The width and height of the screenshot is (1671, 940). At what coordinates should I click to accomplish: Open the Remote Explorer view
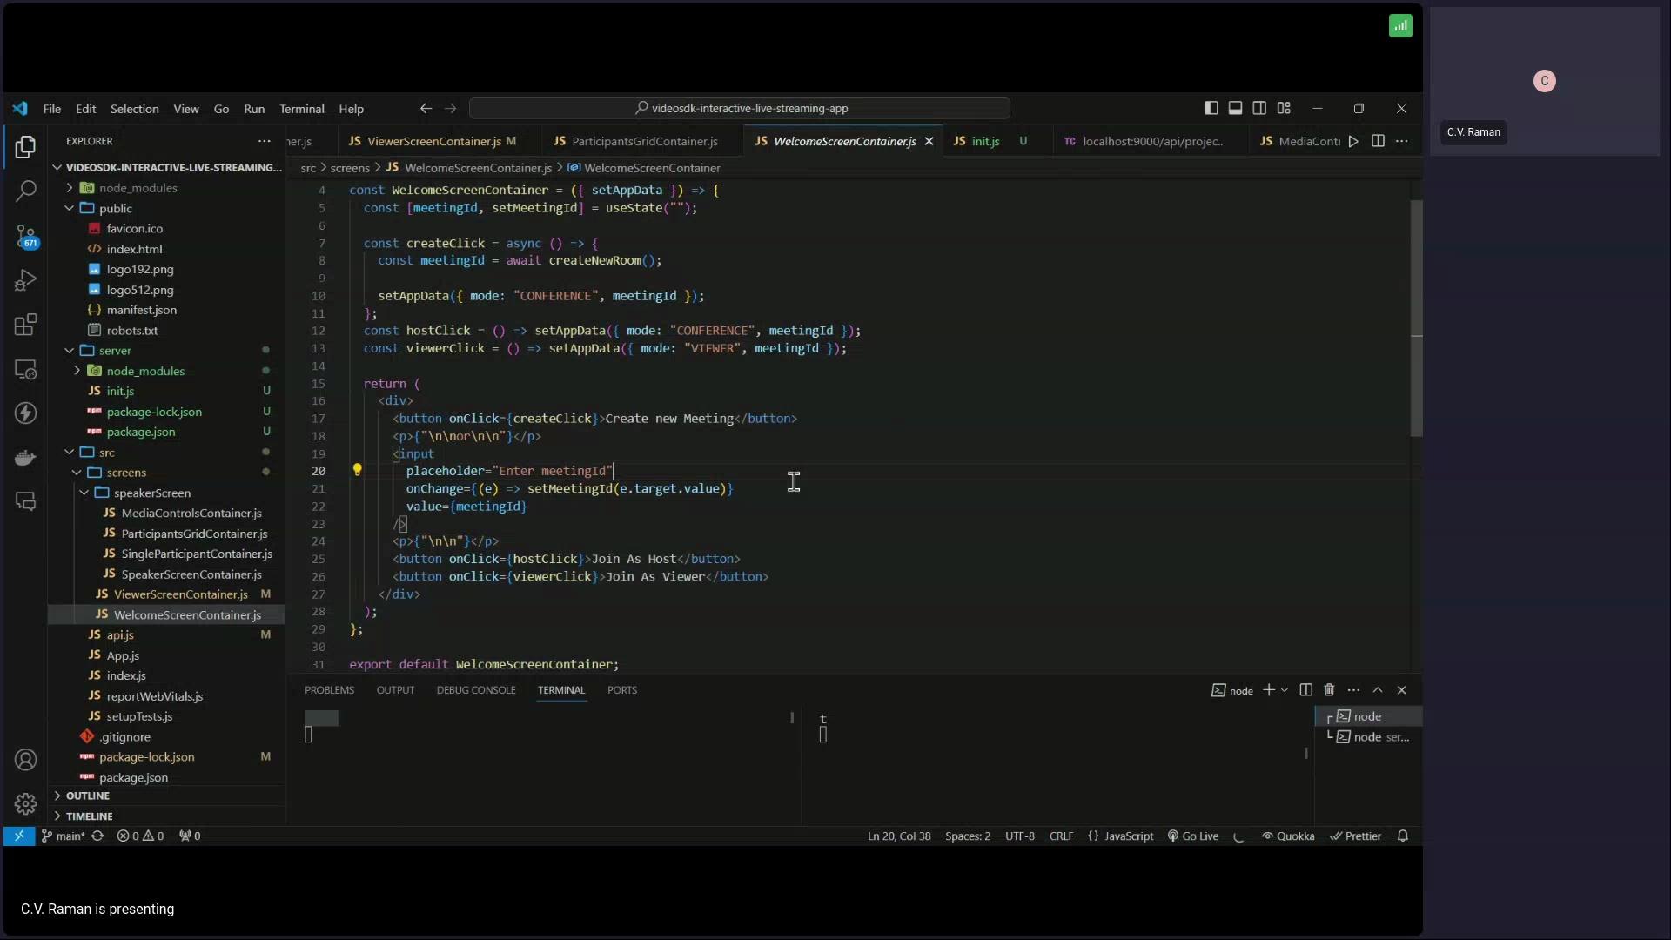coord(25,369)
